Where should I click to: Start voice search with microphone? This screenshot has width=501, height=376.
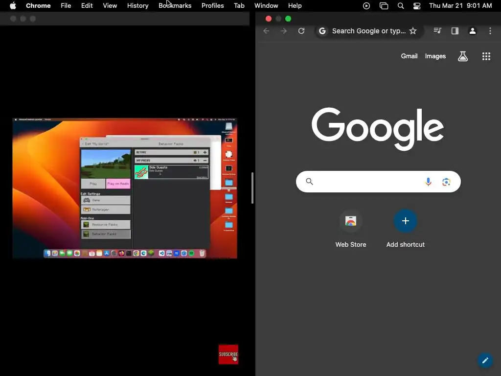click(x=428, y=182)
